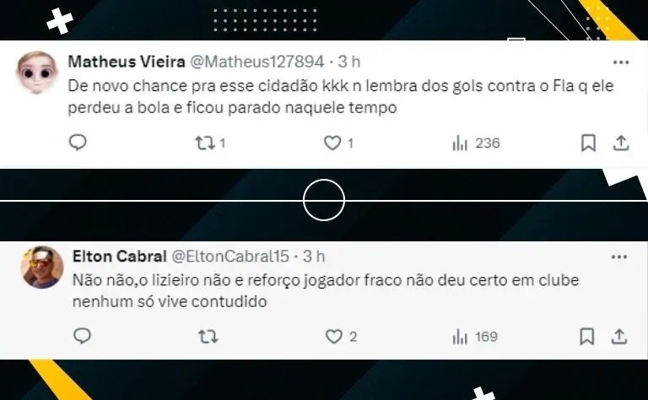The image size is (648, 400).
Task: View analytics showing 169 views
Action: [x=475, y=338]
